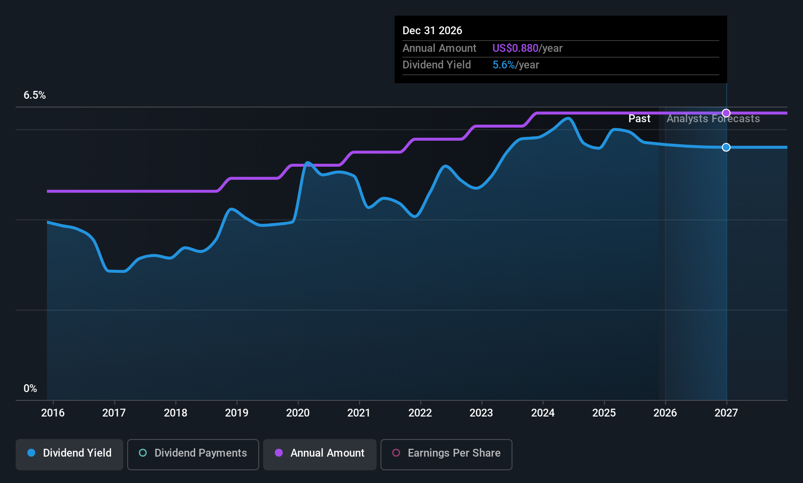This screenshot has width=803, height=483.
Task: Select the Analysts Forecasts section label
Action: point(713,118)
